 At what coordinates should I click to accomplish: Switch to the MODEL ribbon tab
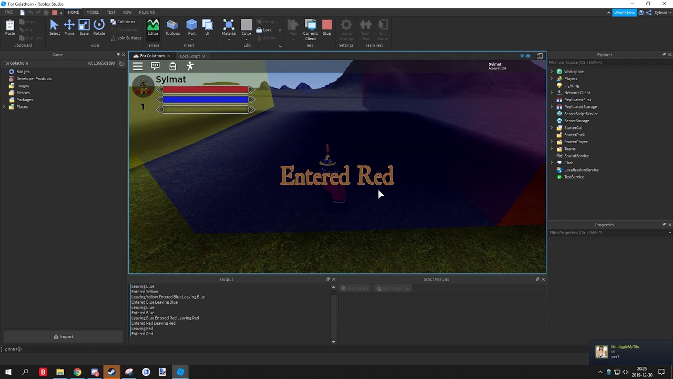pos(93,12)
